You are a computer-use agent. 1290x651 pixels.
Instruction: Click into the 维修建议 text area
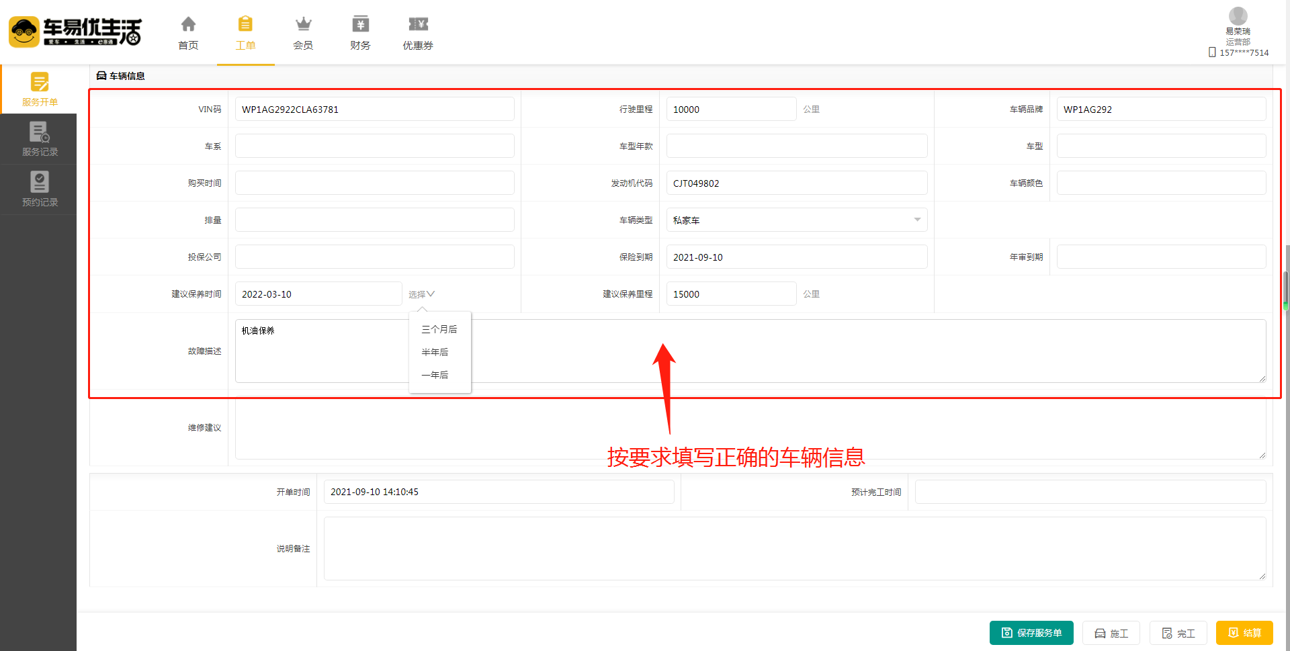click(x=750, y=429)
